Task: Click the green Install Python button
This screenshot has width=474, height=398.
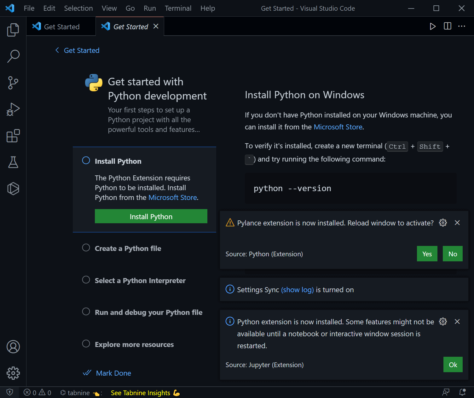Action: click(151, 216)
